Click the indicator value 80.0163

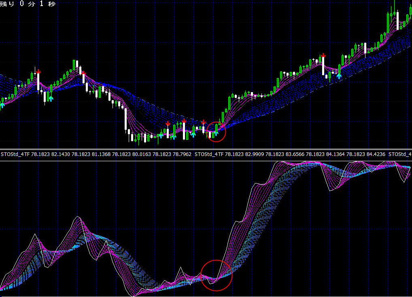(142, 154)
